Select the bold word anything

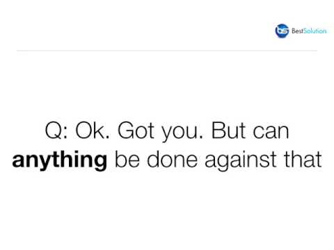[60, 161]
